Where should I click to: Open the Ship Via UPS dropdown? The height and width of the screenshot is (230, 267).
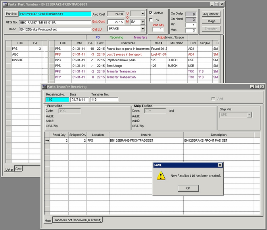click(x=249, y=115)
